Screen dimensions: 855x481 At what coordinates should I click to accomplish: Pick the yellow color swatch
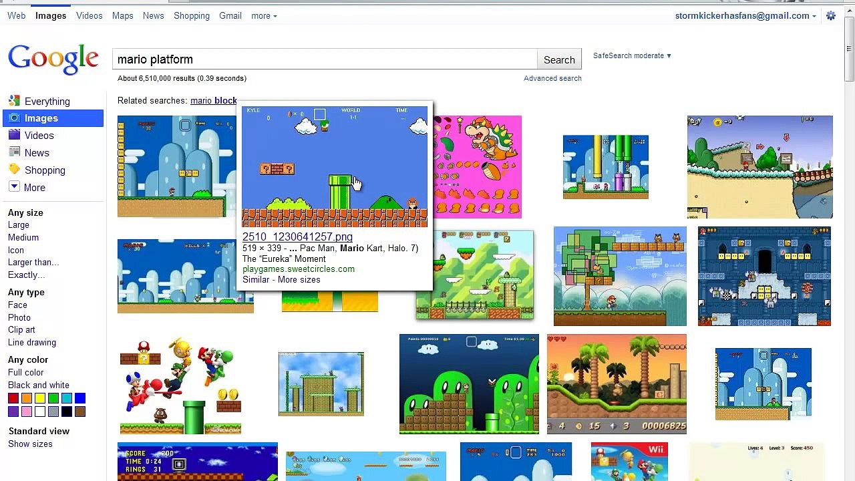40,398
